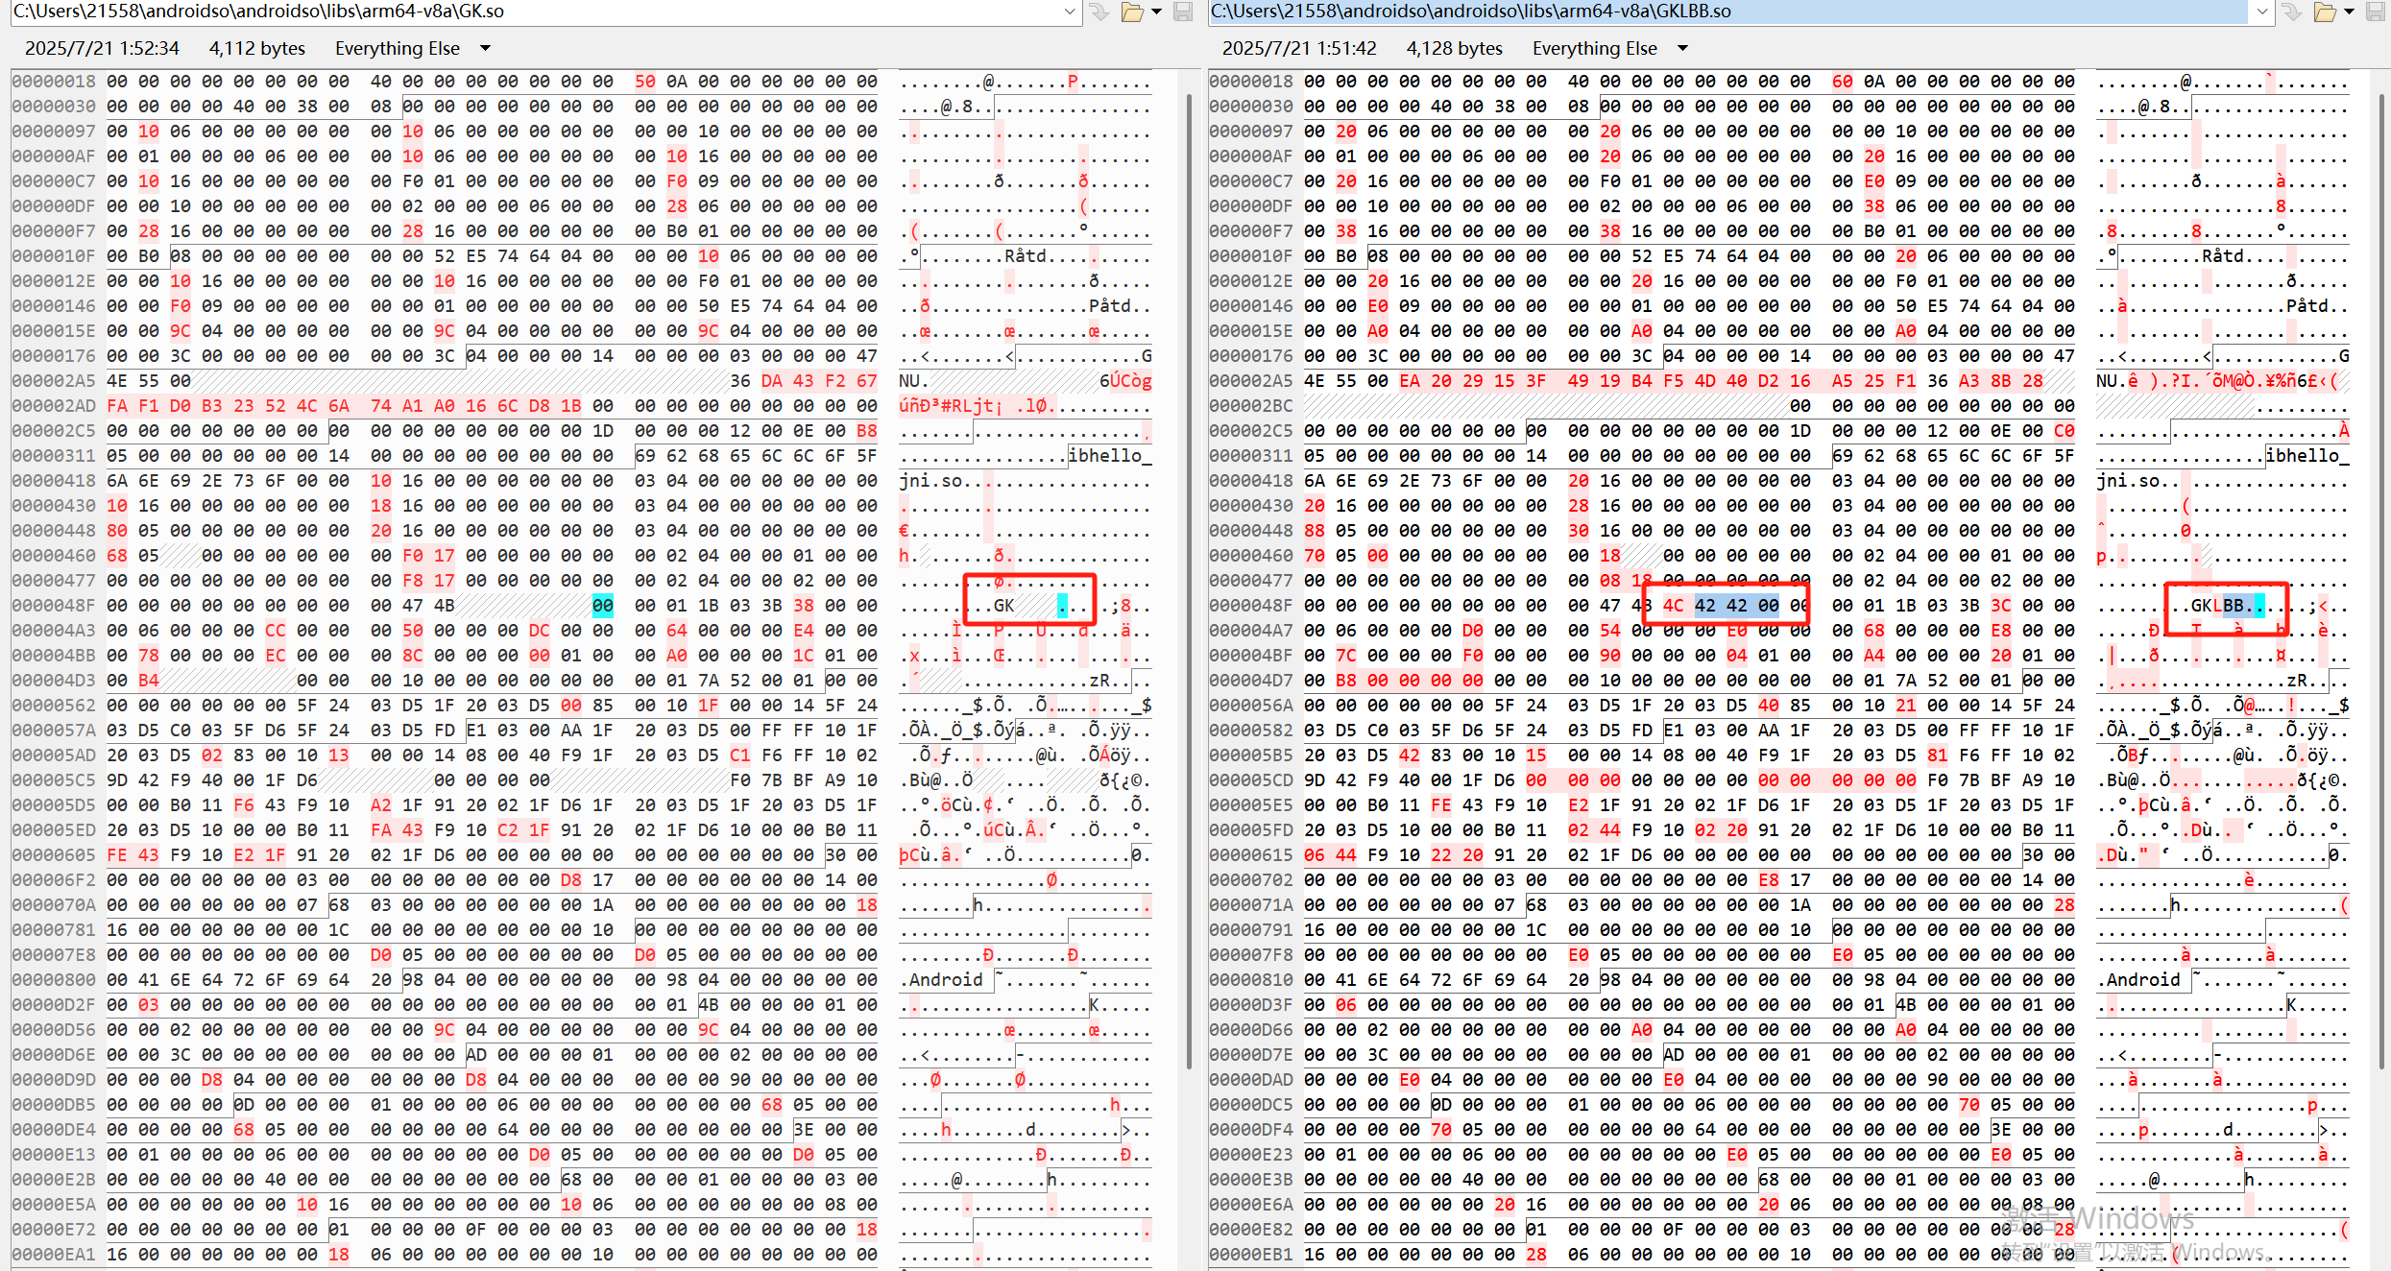Open the right pane browse folder icon
Image resolution: width=2391 pixels, height=1271 pixels.
[2325, 12]
